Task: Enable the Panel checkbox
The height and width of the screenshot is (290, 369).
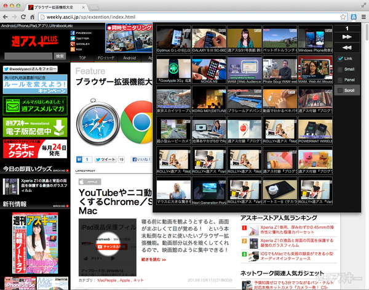Action: coord(340,80)
